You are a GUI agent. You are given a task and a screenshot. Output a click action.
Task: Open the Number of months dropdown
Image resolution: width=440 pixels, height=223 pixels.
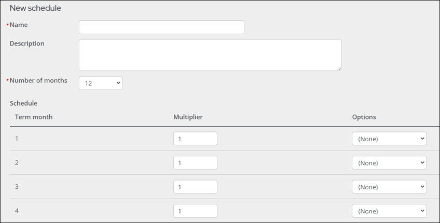[x=101, y=83]
